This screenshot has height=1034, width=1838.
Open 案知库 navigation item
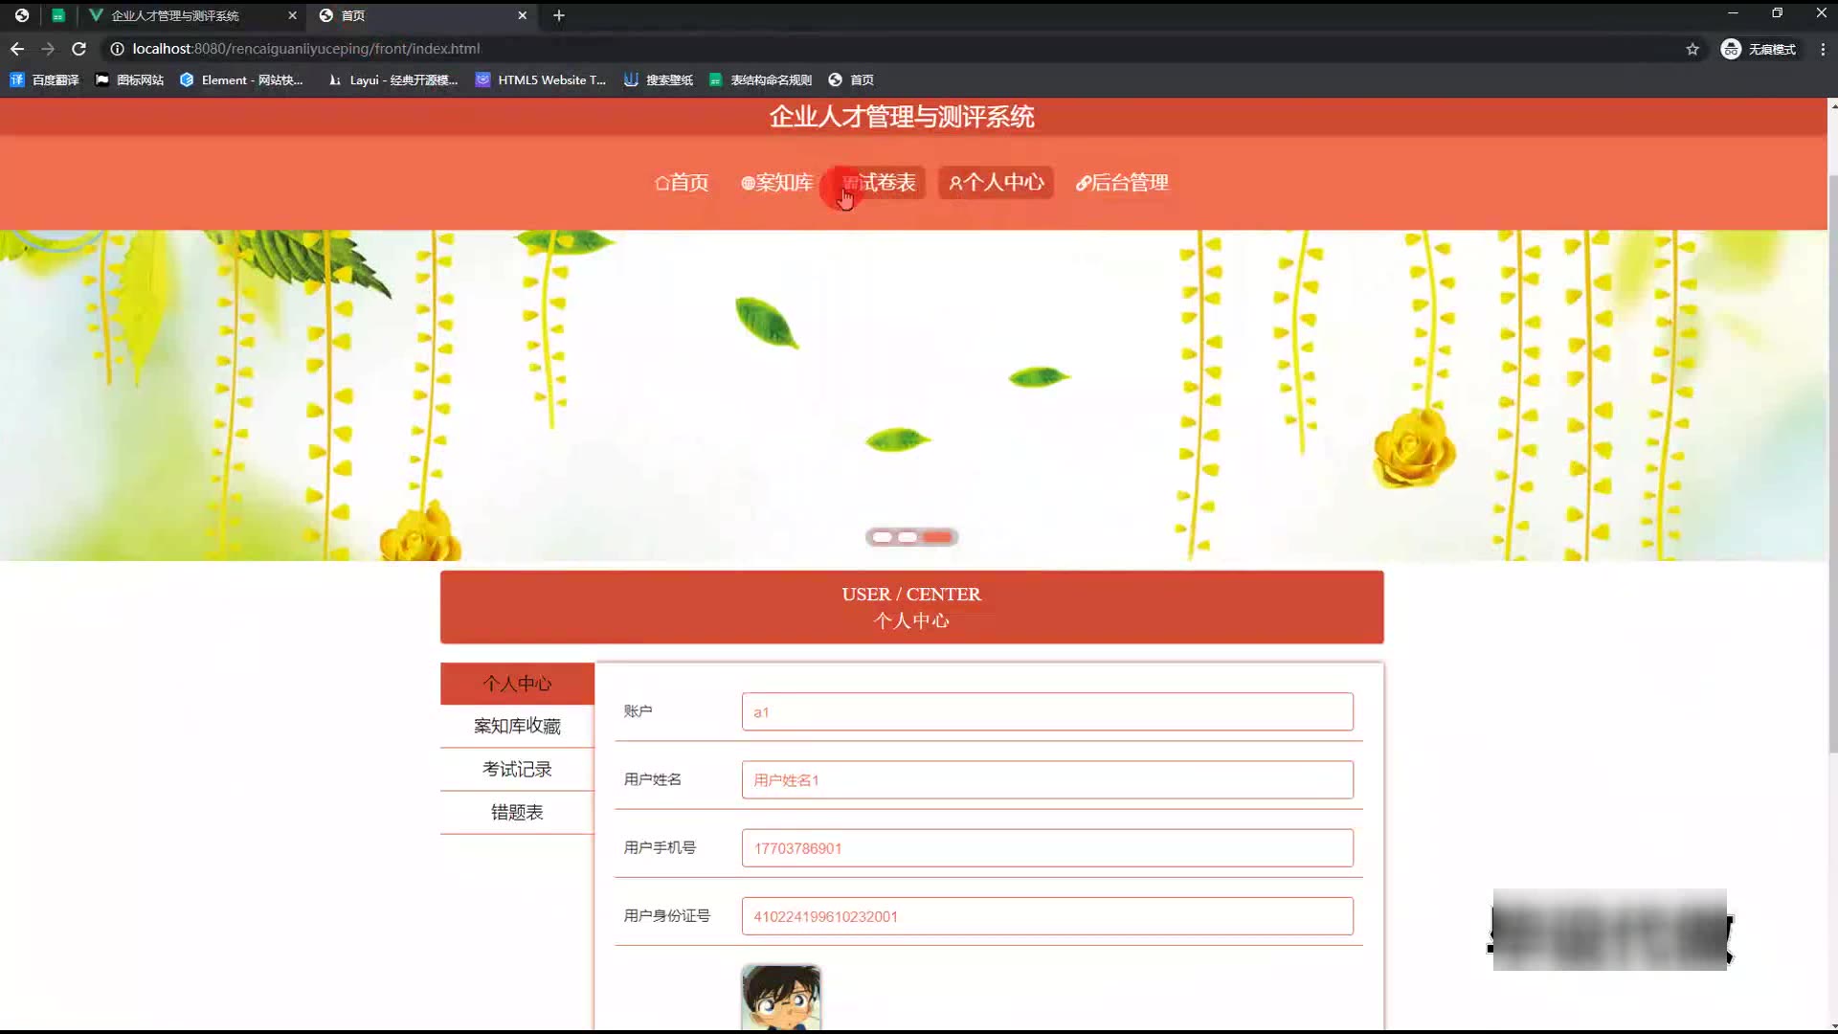[x=777, y=183]
